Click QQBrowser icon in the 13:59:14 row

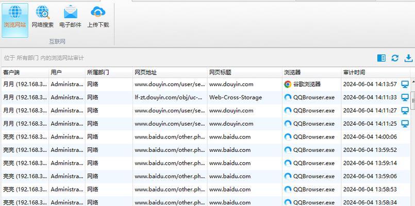coord(288,163)
